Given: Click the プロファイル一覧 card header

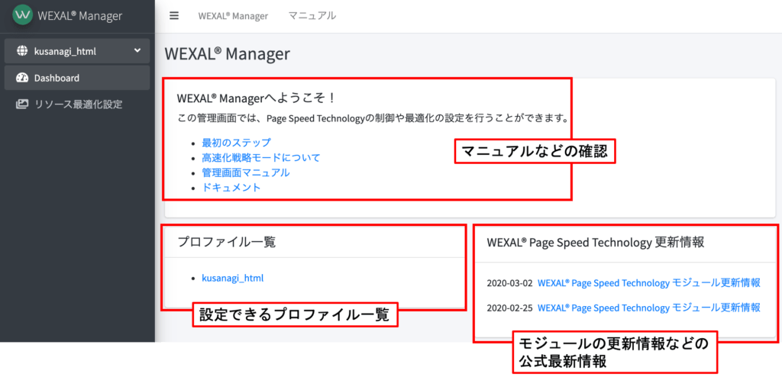Looking at the screenshot, I should click(227, 243).
